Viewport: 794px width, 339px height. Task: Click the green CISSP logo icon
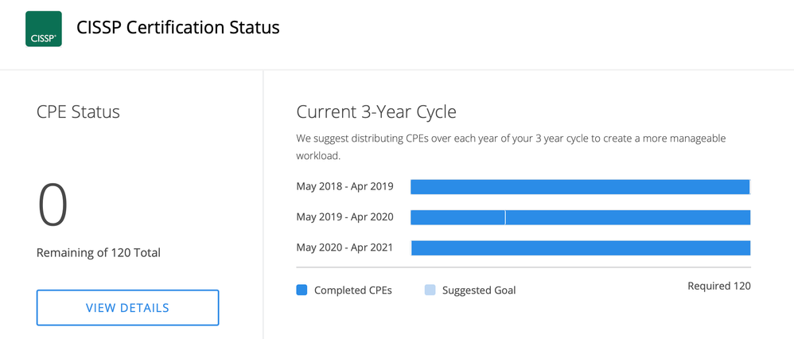(x=44, y=29)
